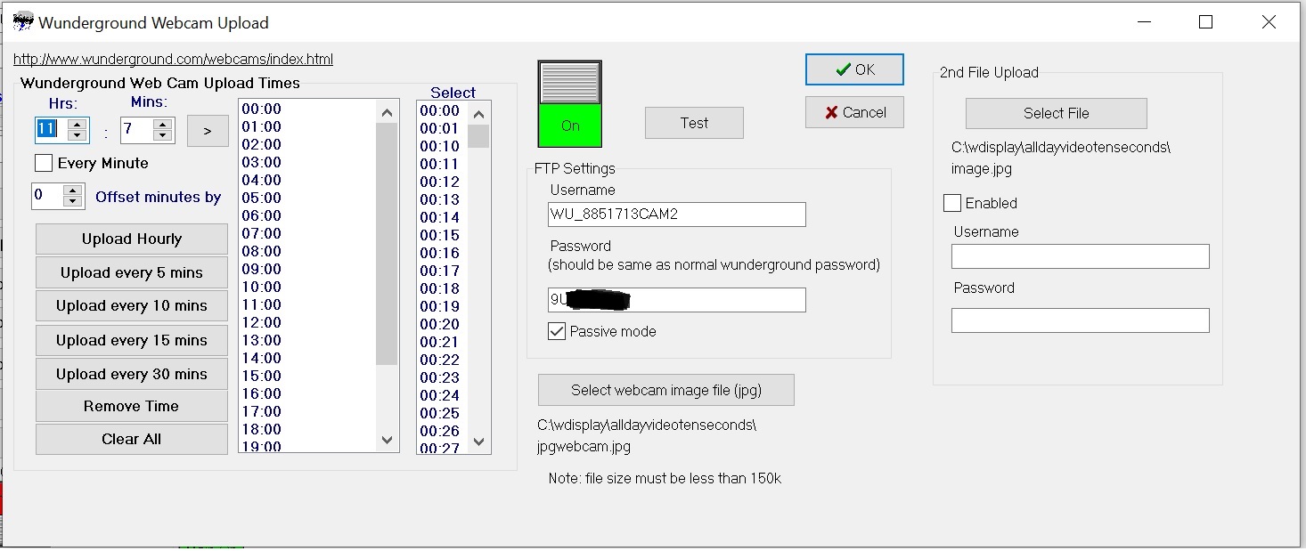The image size is (1306, 551).
Task: Click the Clear All button
Action: (132, 439)
